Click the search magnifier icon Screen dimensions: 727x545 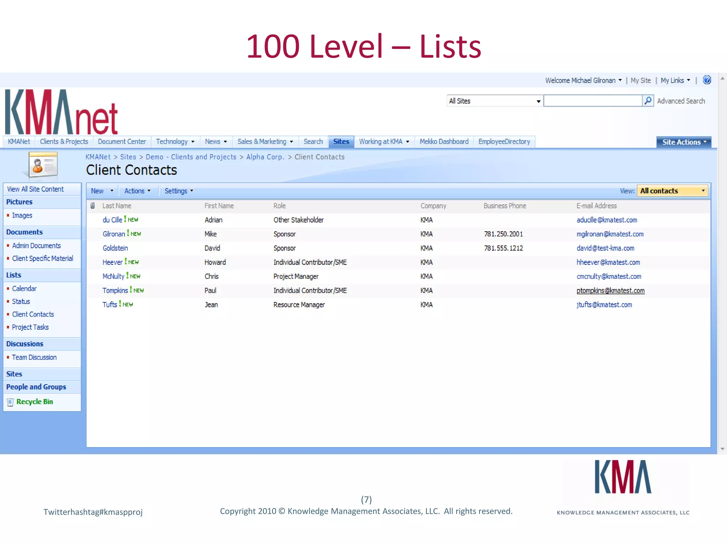tap(648, 101)
